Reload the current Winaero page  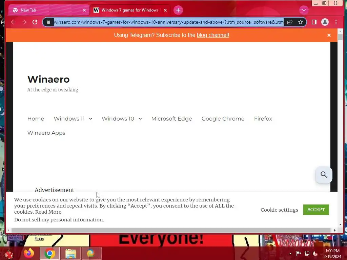(35, 22)
